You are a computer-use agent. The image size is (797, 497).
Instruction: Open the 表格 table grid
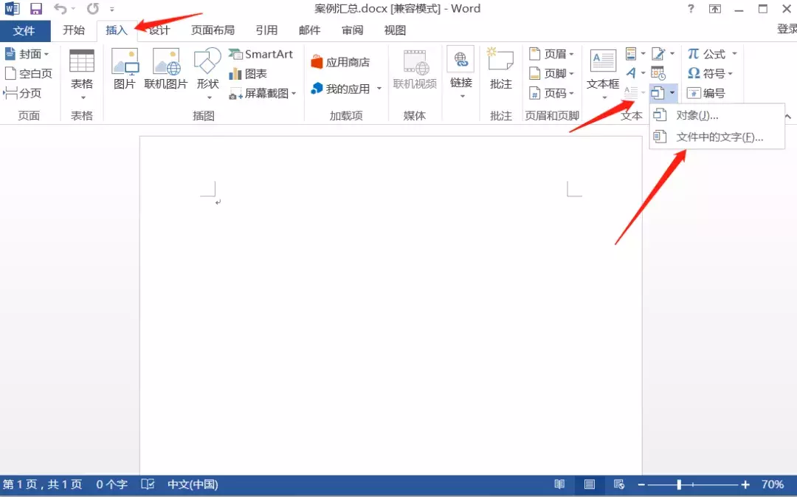(x=82, y=75)
